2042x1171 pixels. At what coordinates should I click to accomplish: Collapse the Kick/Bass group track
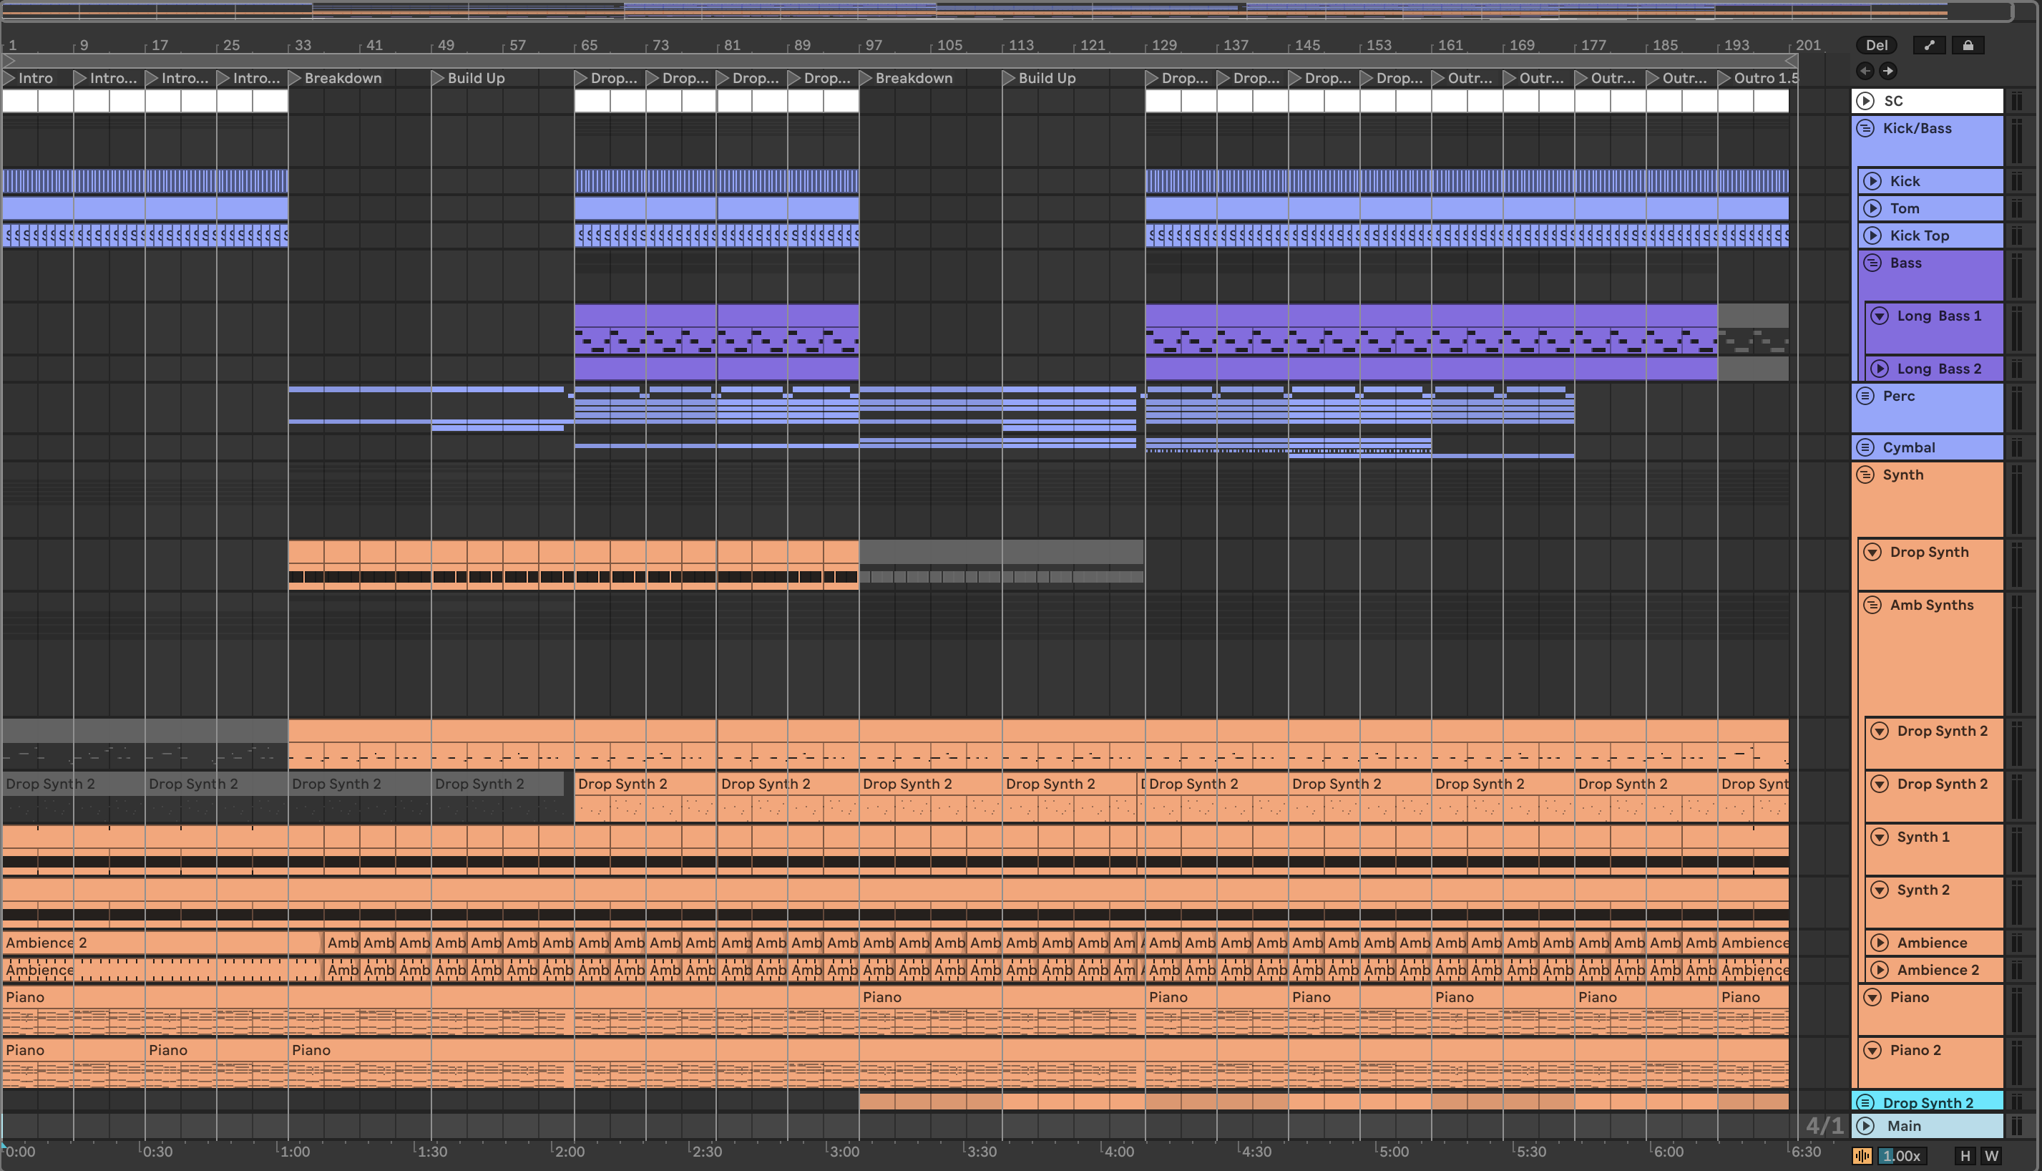pos(1866,128)
